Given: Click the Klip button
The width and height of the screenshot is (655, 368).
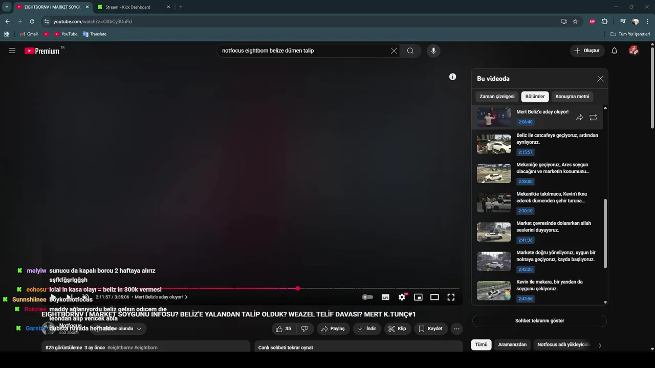Looking at the screenshot, I should [x=398, y=329].
